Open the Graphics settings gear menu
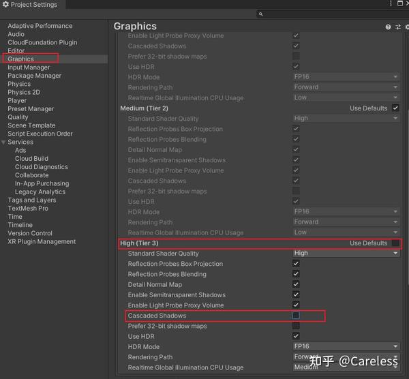The image size is (409, 379). coord(406,27)
